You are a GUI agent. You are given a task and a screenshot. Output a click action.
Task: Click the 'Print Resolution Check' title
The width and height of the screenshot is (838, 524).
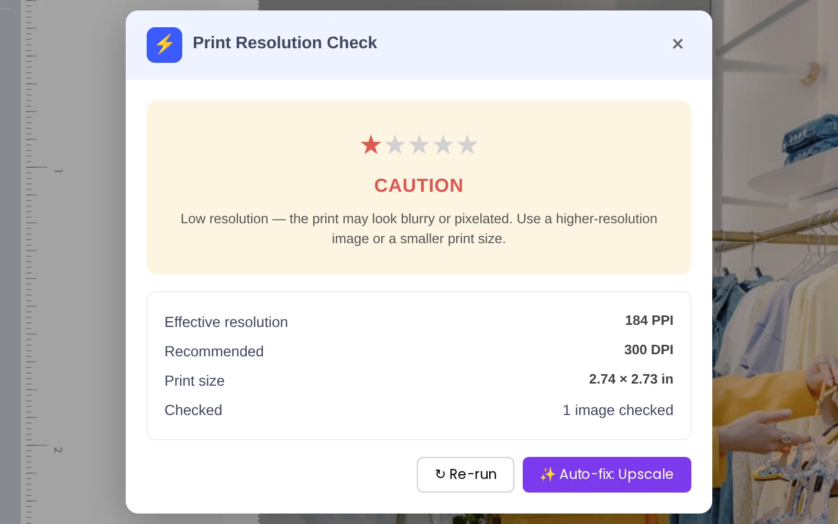coord(285,43)
